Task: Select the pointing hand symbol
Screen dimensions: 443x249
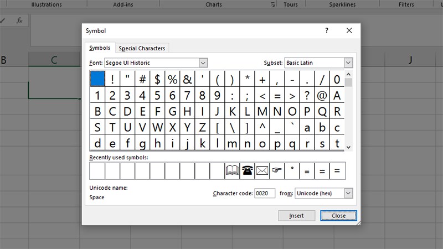Action: (277, 171)
